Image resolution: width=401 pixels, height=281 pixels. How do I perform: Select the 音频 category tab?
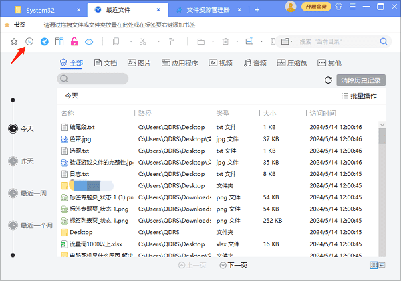coord(255,63)
